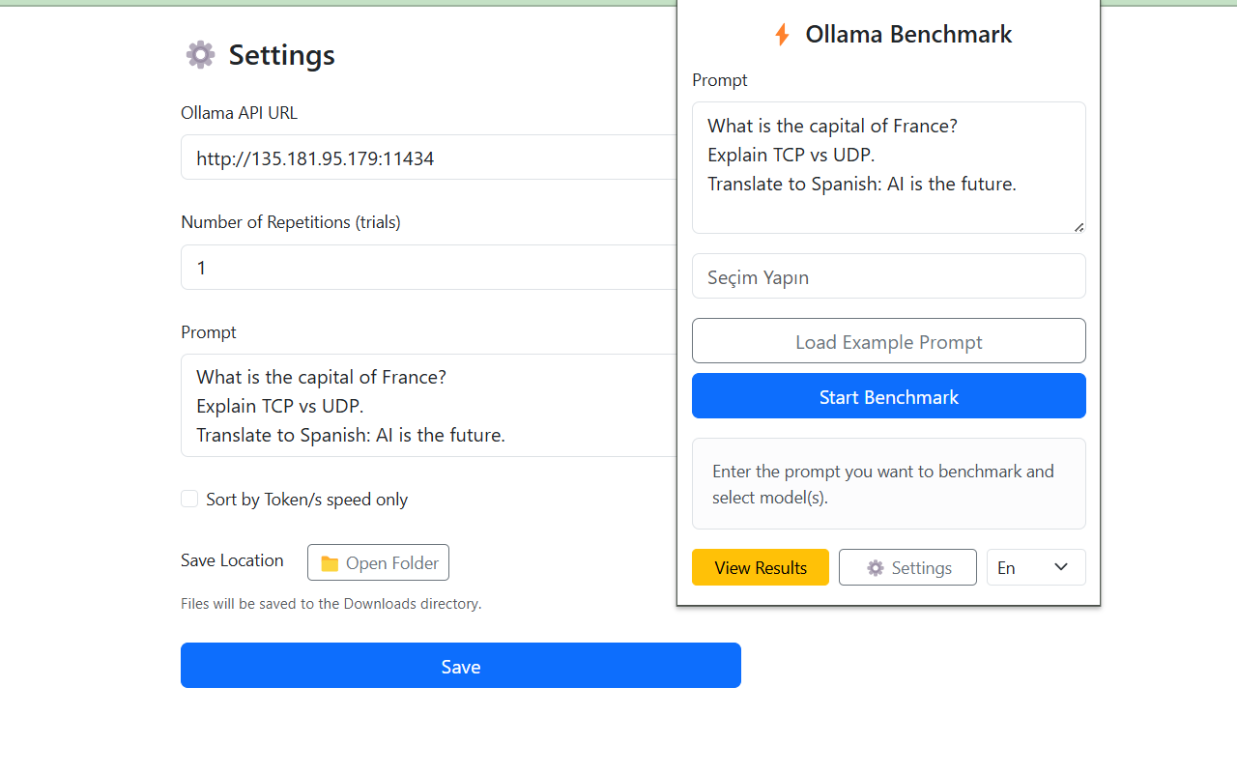Screen dimensions: 1237x773
Task: Click the Ollama API URL label
Action: (239, 113)
